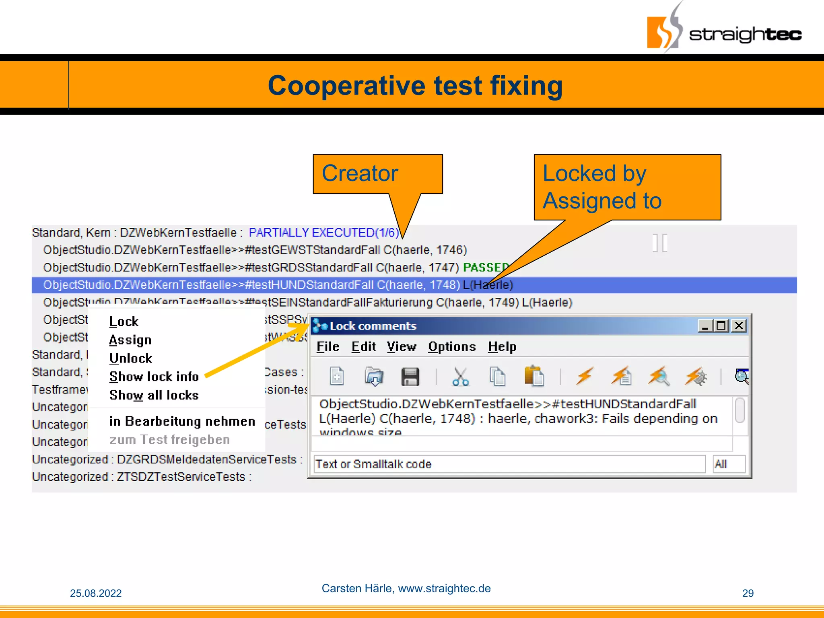Image resolution: width=824 pixels, height=618 pixels.
Task: Open the File menu in Lock comments
Action: [x=328, y=346]
